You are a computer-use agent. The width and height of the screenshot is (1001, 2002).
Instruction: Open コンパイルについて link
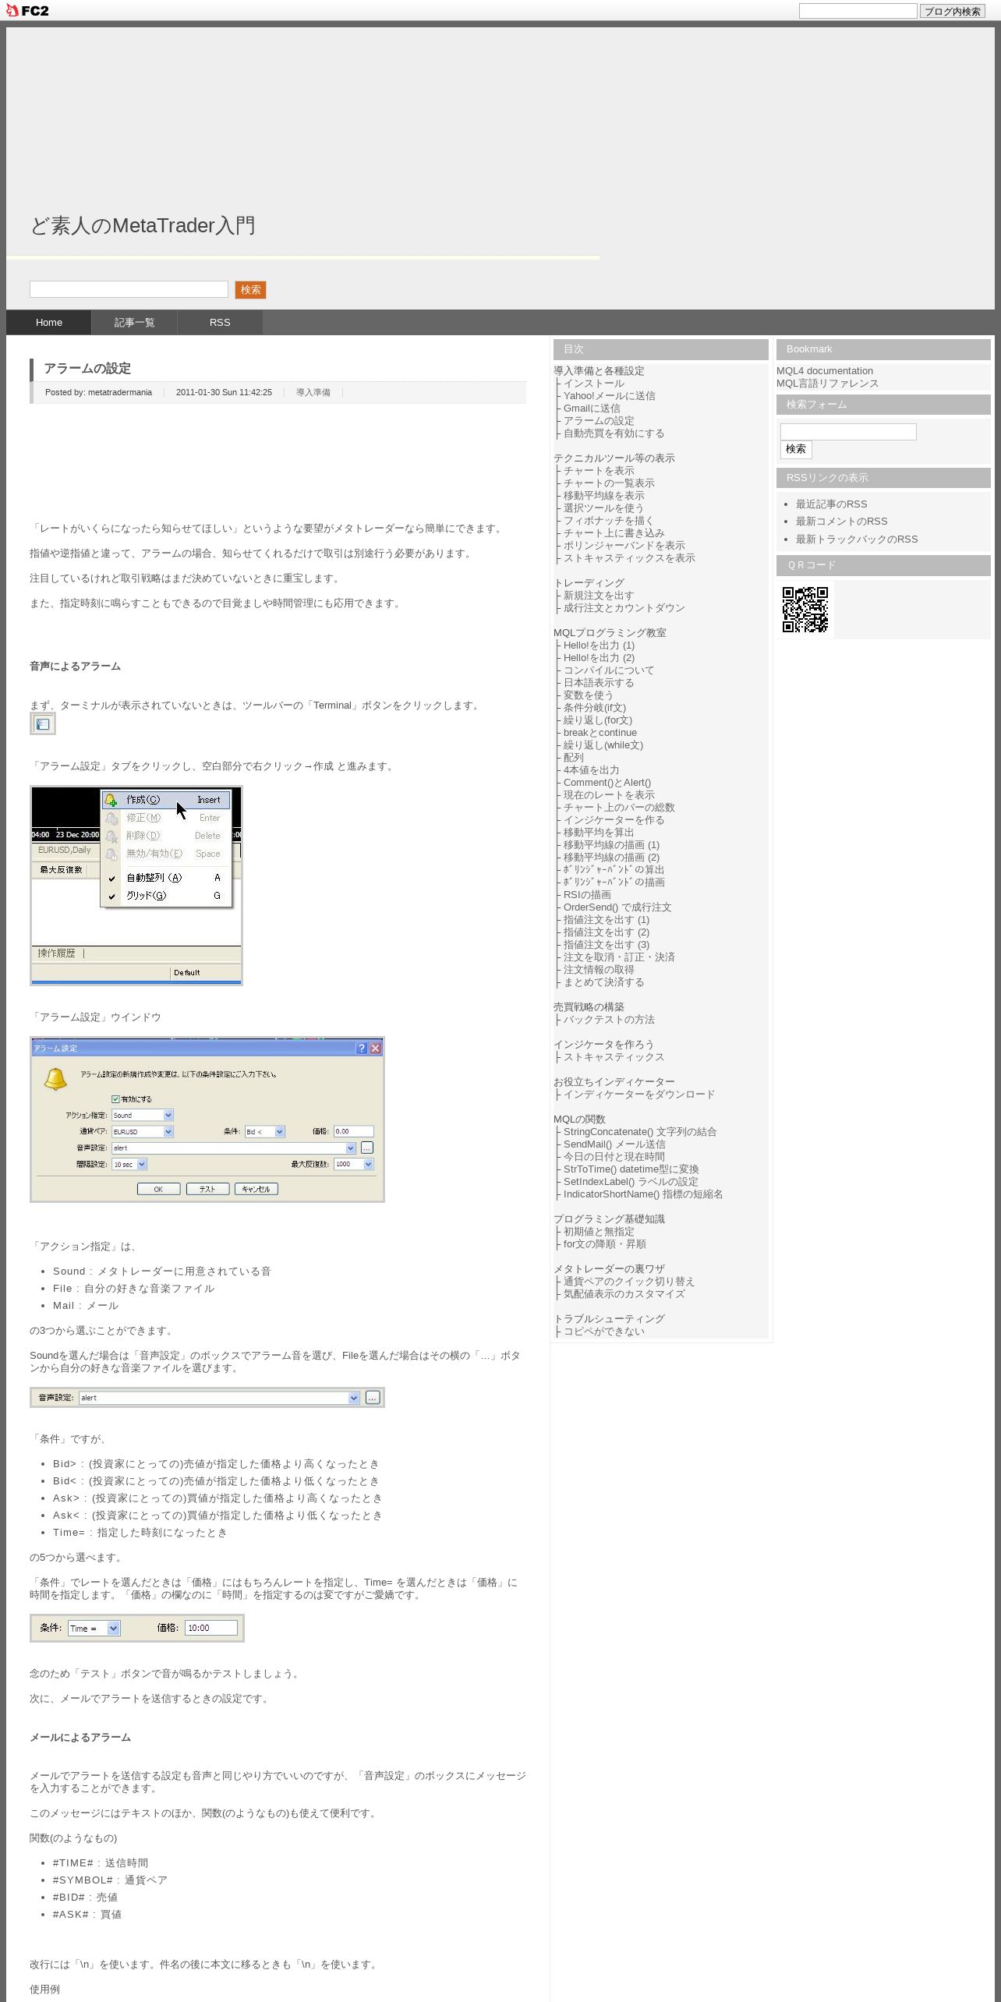pyautogui.click(x=609, y=670)
